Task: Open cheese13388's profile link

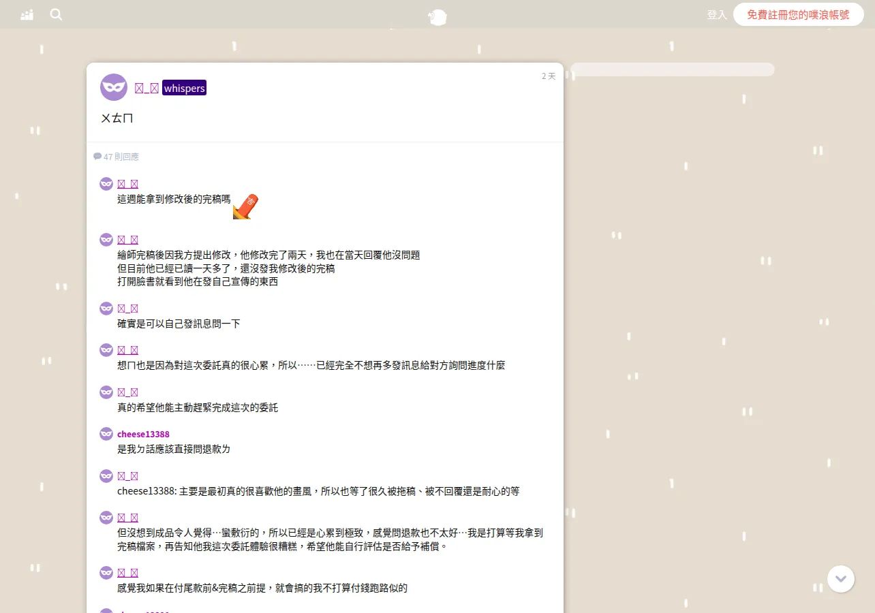Action: tap(143, 435)
